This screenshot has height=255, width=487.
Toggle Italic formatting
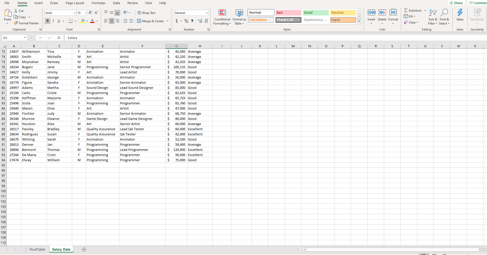pyautogui.click(x=53, y=21)
